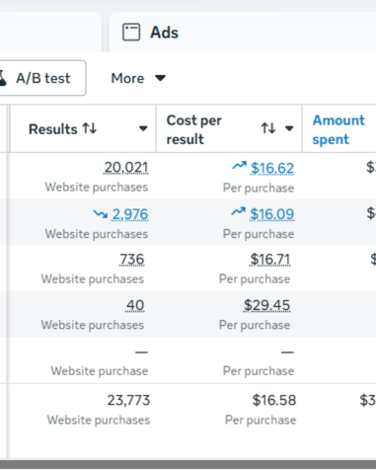Viewport: 376px width, 470px height.
Task: Expand Cost per result column caret
Action: (289, 128)
